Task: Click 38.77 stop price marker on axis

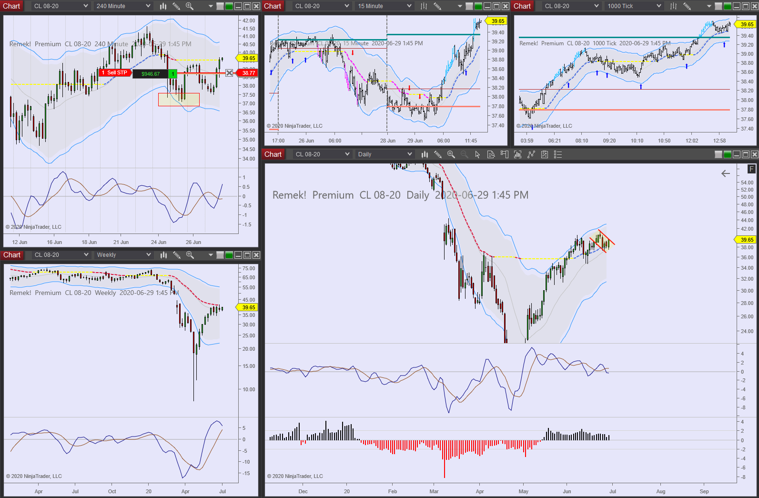Action: coord(247,73)
